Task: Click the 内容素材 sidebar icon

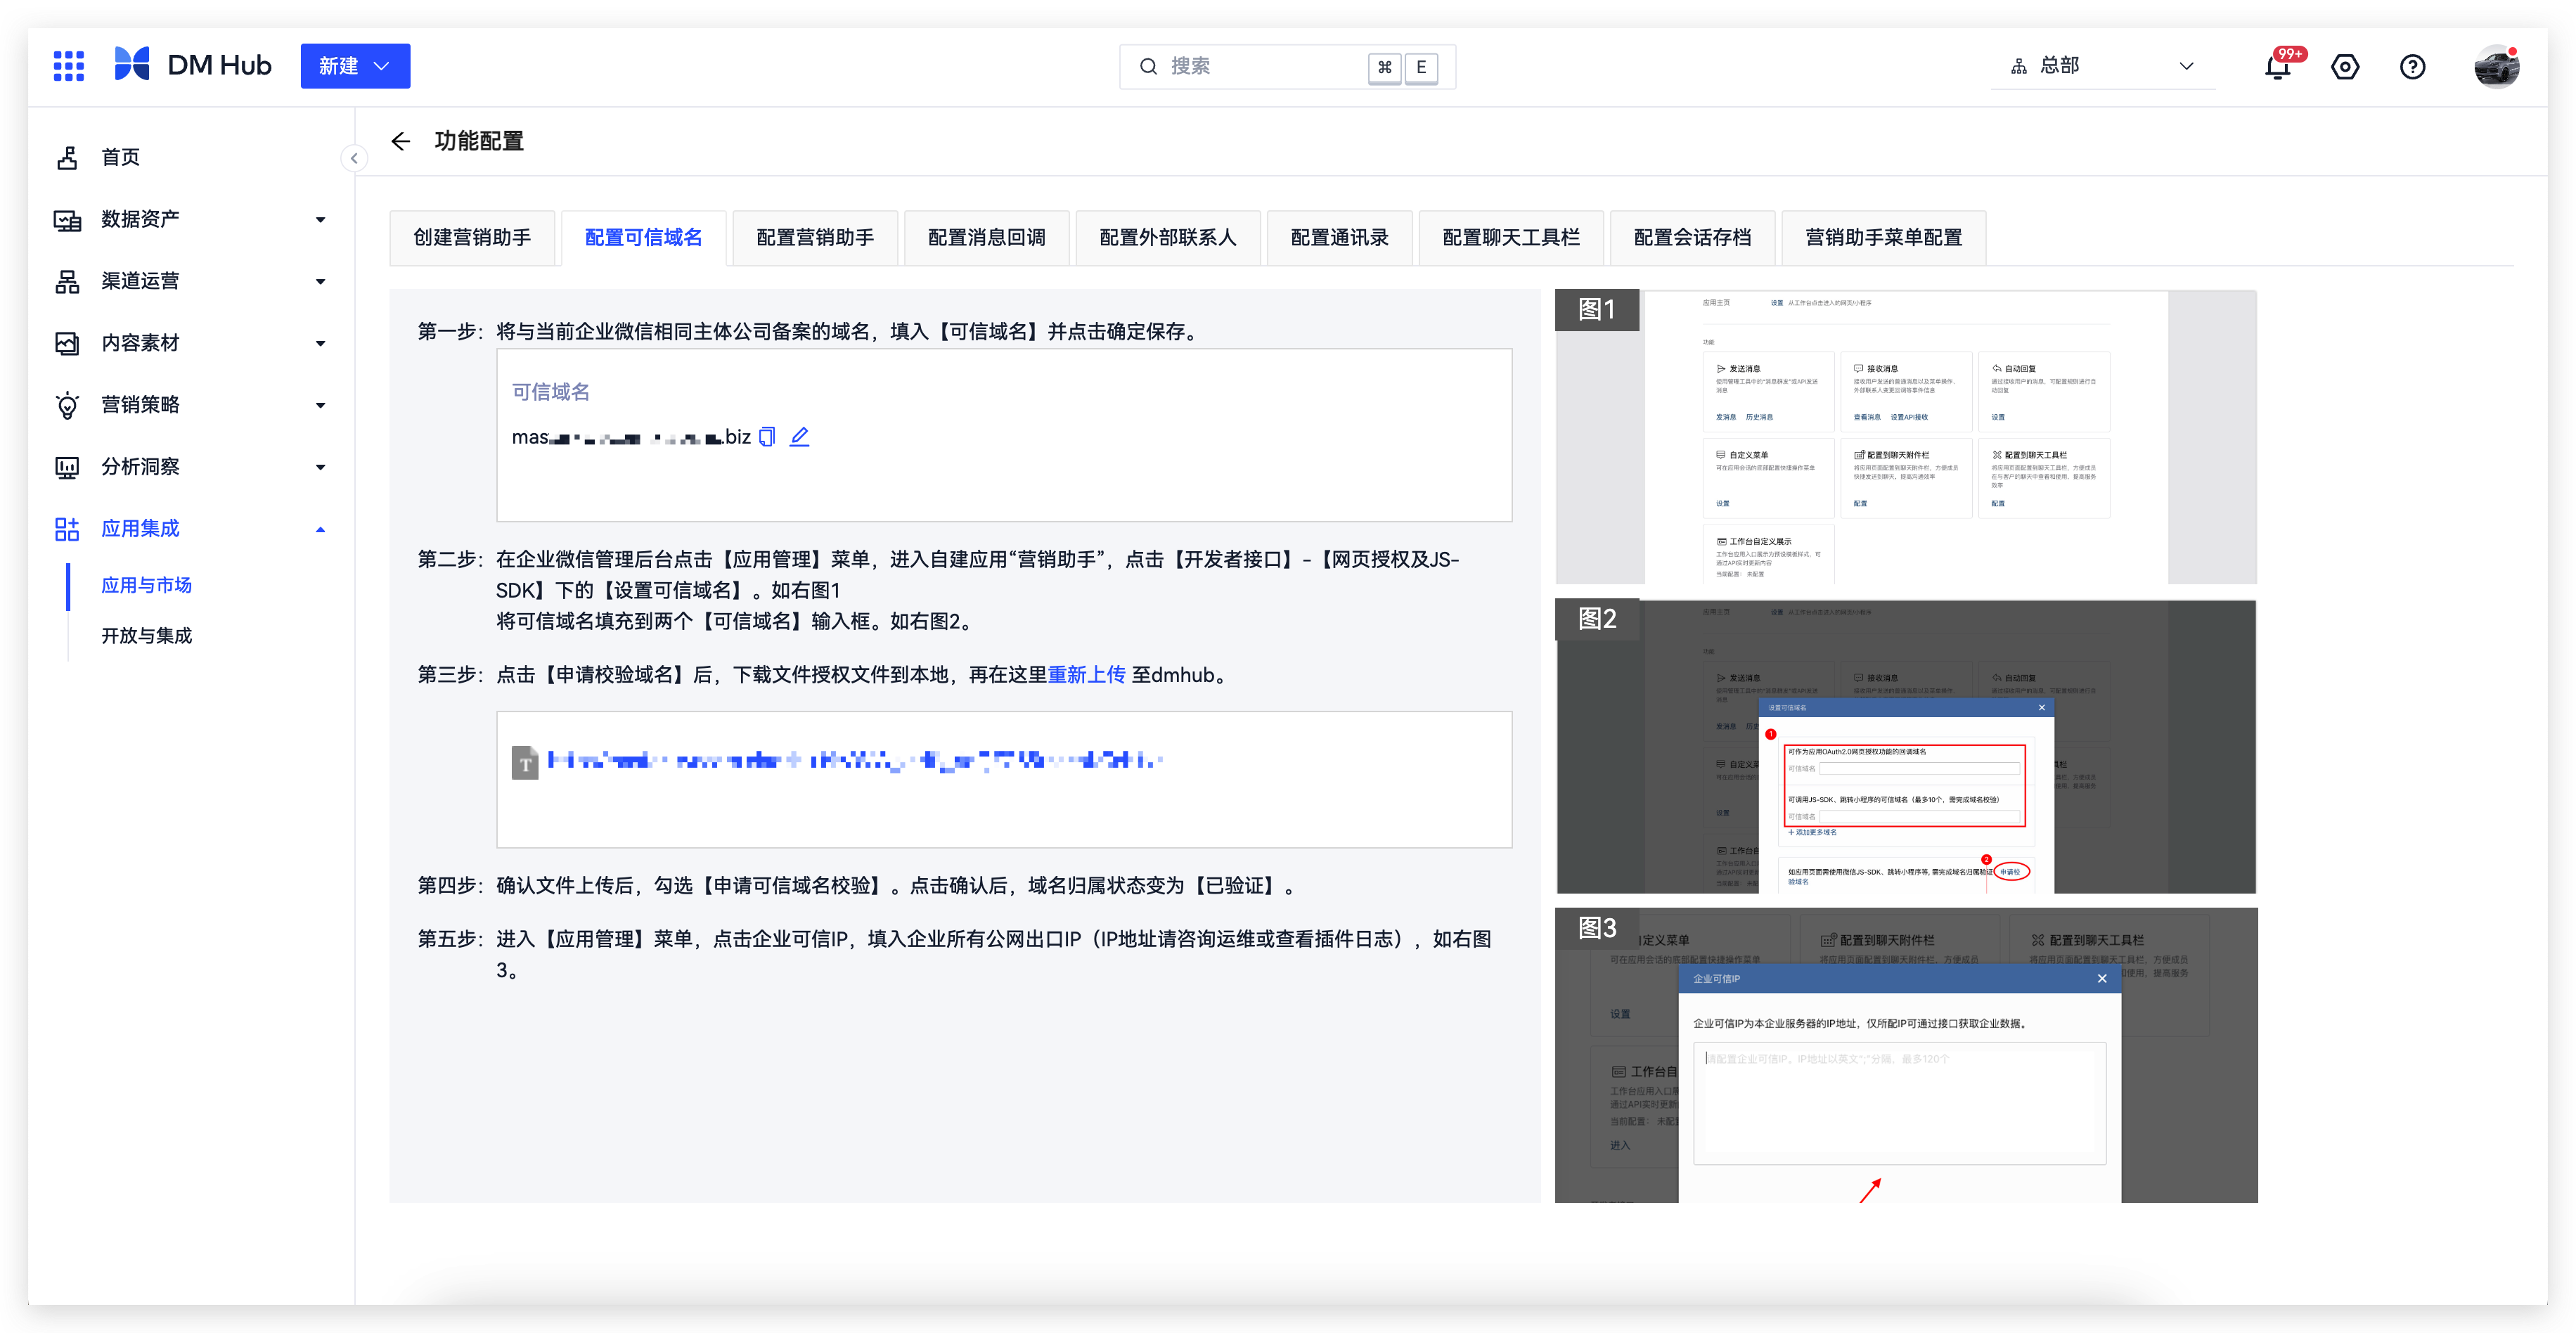Action: pyautogui.click(x=67, y=343)
